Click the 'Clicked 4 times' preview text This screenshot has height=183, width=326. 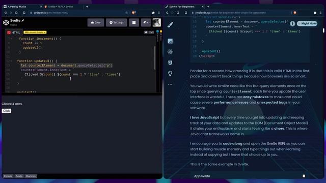coord(12,104)
